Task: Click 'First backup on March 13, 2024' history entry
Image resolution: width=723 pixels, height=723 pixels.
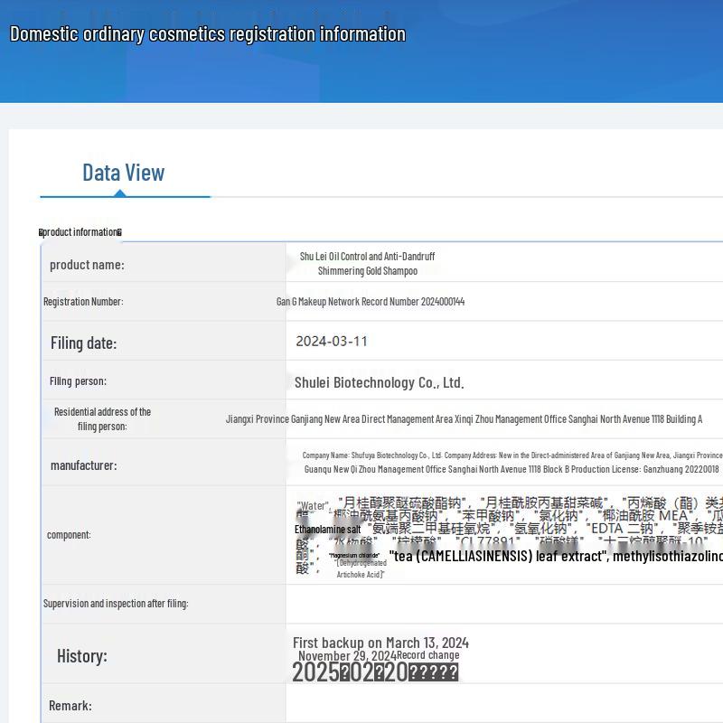Action: 380,643
